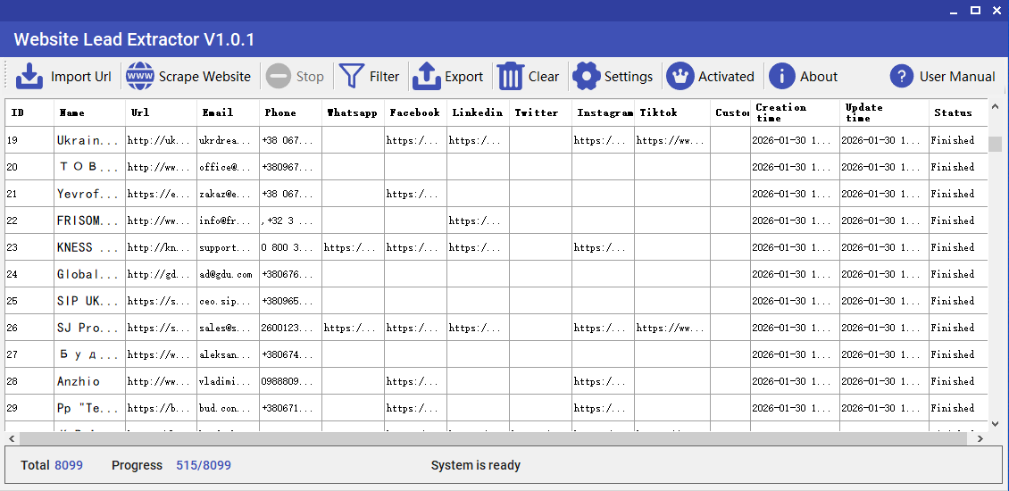Viewport: 1009px width, 491px height.
Task: Open the About info icon
Action: click(782, 77)
